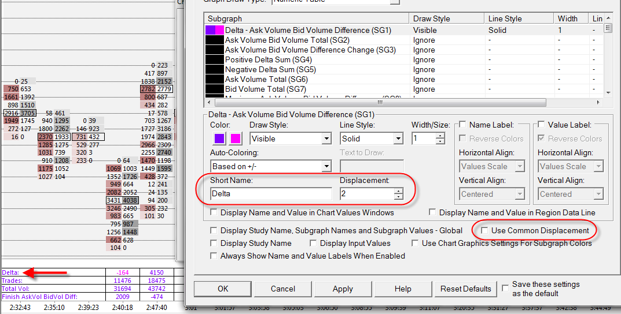Click the Trades row label in chart table
This screenshot has height=314, width=621.
pos(12,281)
